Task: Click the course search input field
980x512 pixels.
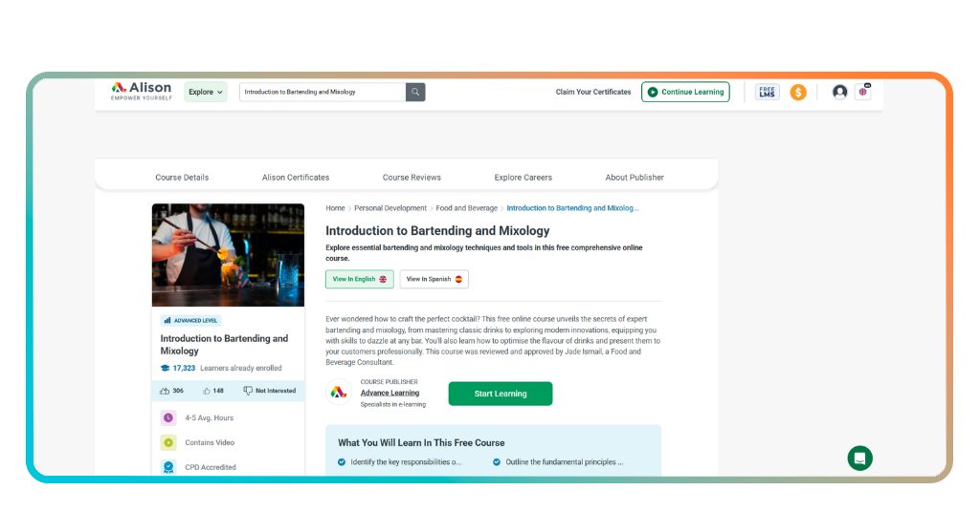Action: coord(322,92)
